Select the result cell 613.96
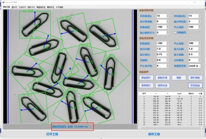 [x=156, y=115]
